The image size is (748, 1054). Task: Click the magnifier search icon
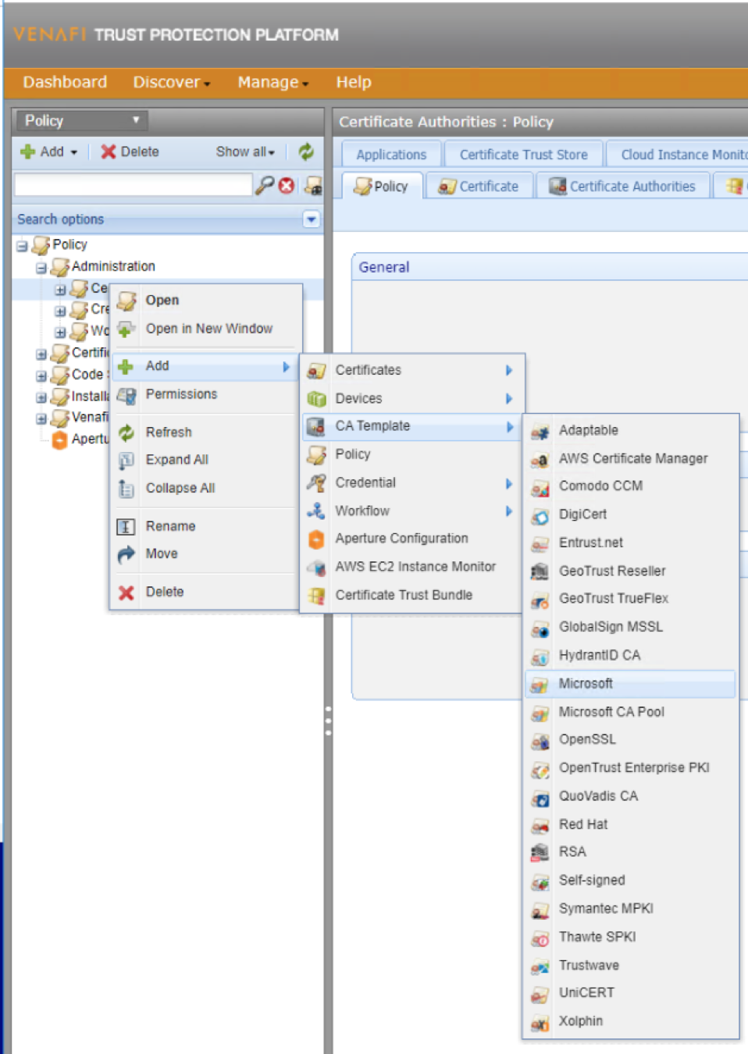(265, 185)
